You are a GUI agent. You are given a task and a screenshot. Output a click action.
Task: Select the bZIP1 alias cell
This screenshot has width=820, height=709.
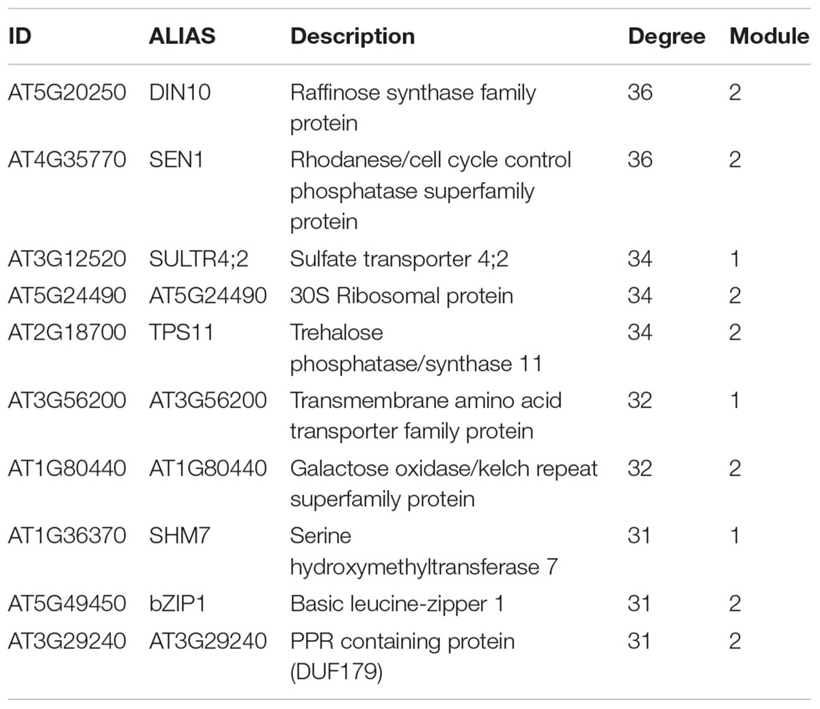(177, 604)
